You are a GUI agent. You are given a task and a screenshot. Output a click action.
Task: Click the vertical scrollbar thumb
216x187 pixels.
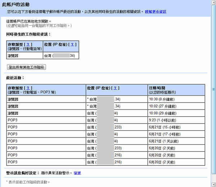point(213,88)
